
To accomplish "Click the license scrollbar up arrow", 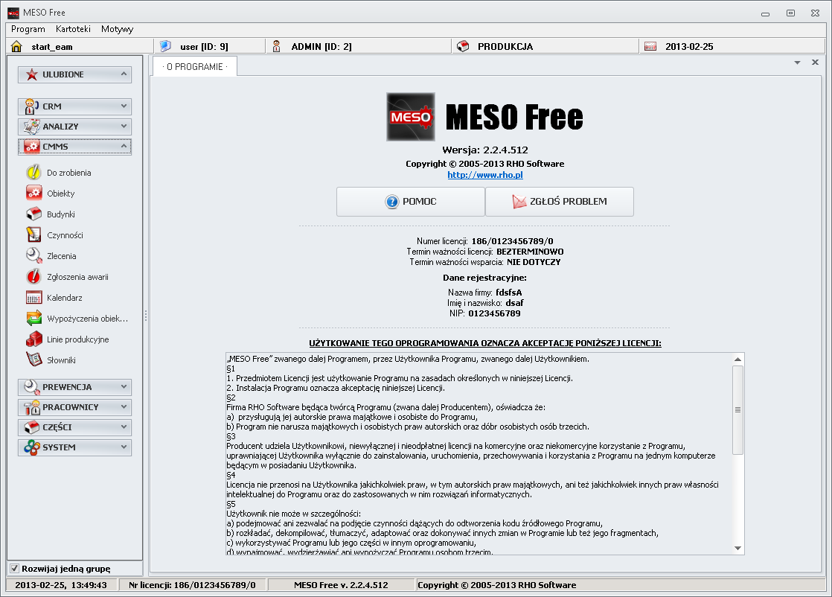I will 737,360.
